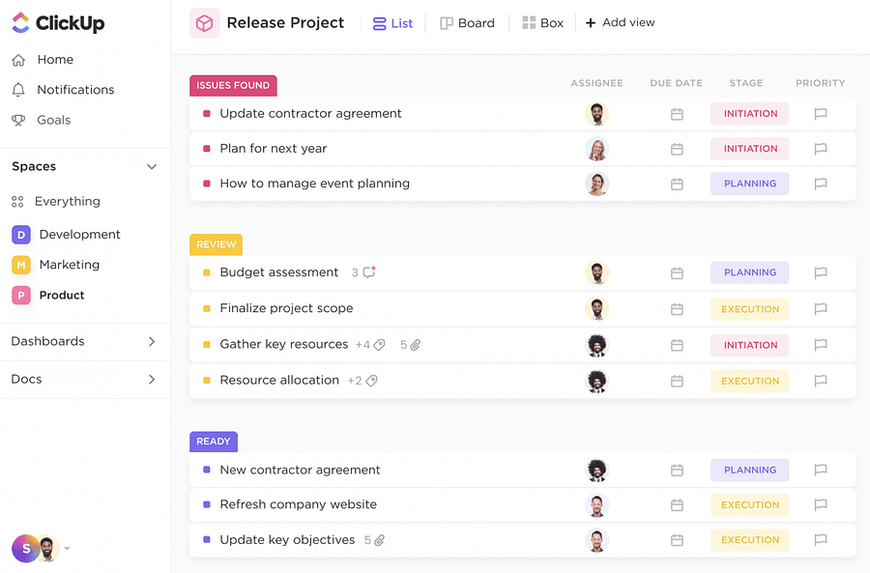The image size is (870, 573).
Task: Switch to Box view tab
Action: click(x=542, y=23)
